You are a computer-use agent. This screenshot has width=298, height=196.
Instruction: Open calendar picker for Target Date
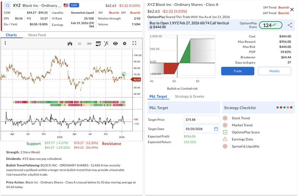coord(216,129)
